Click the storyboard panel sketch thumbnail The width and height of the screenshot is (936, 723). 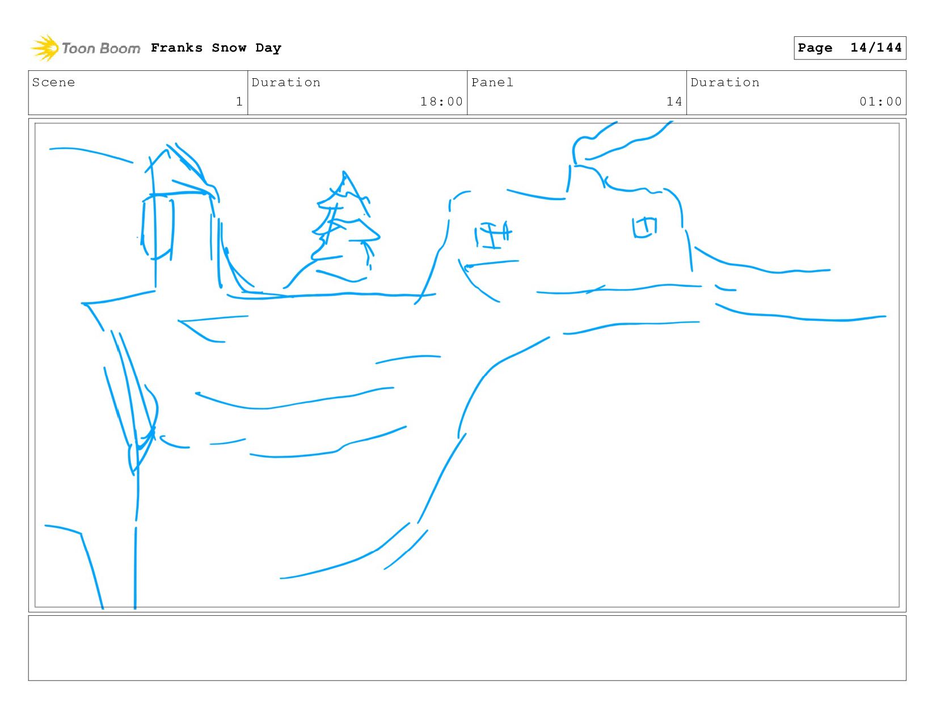[467, 365]
